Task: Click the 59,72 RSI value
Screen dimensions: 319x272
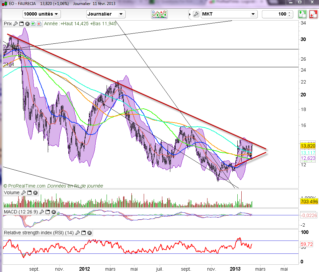Action: 307,244
